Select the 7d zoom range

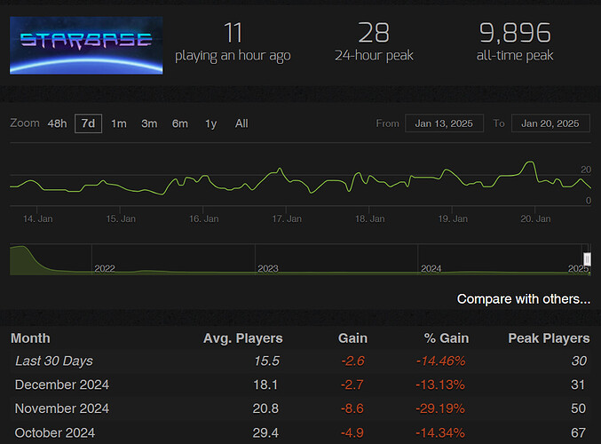tap(88, 123)
